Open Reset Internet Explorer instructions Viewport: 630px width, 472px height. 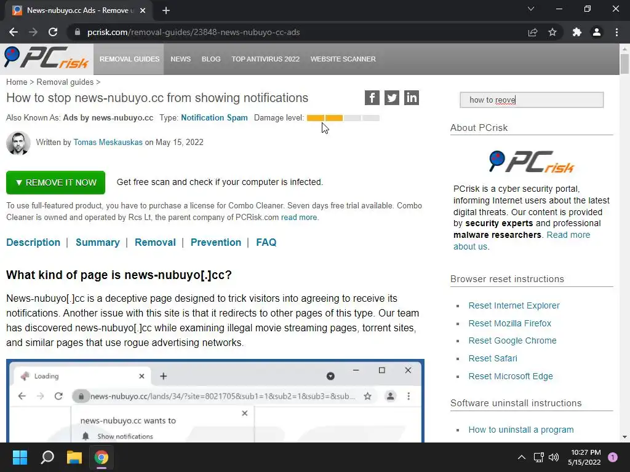(514, 305)
